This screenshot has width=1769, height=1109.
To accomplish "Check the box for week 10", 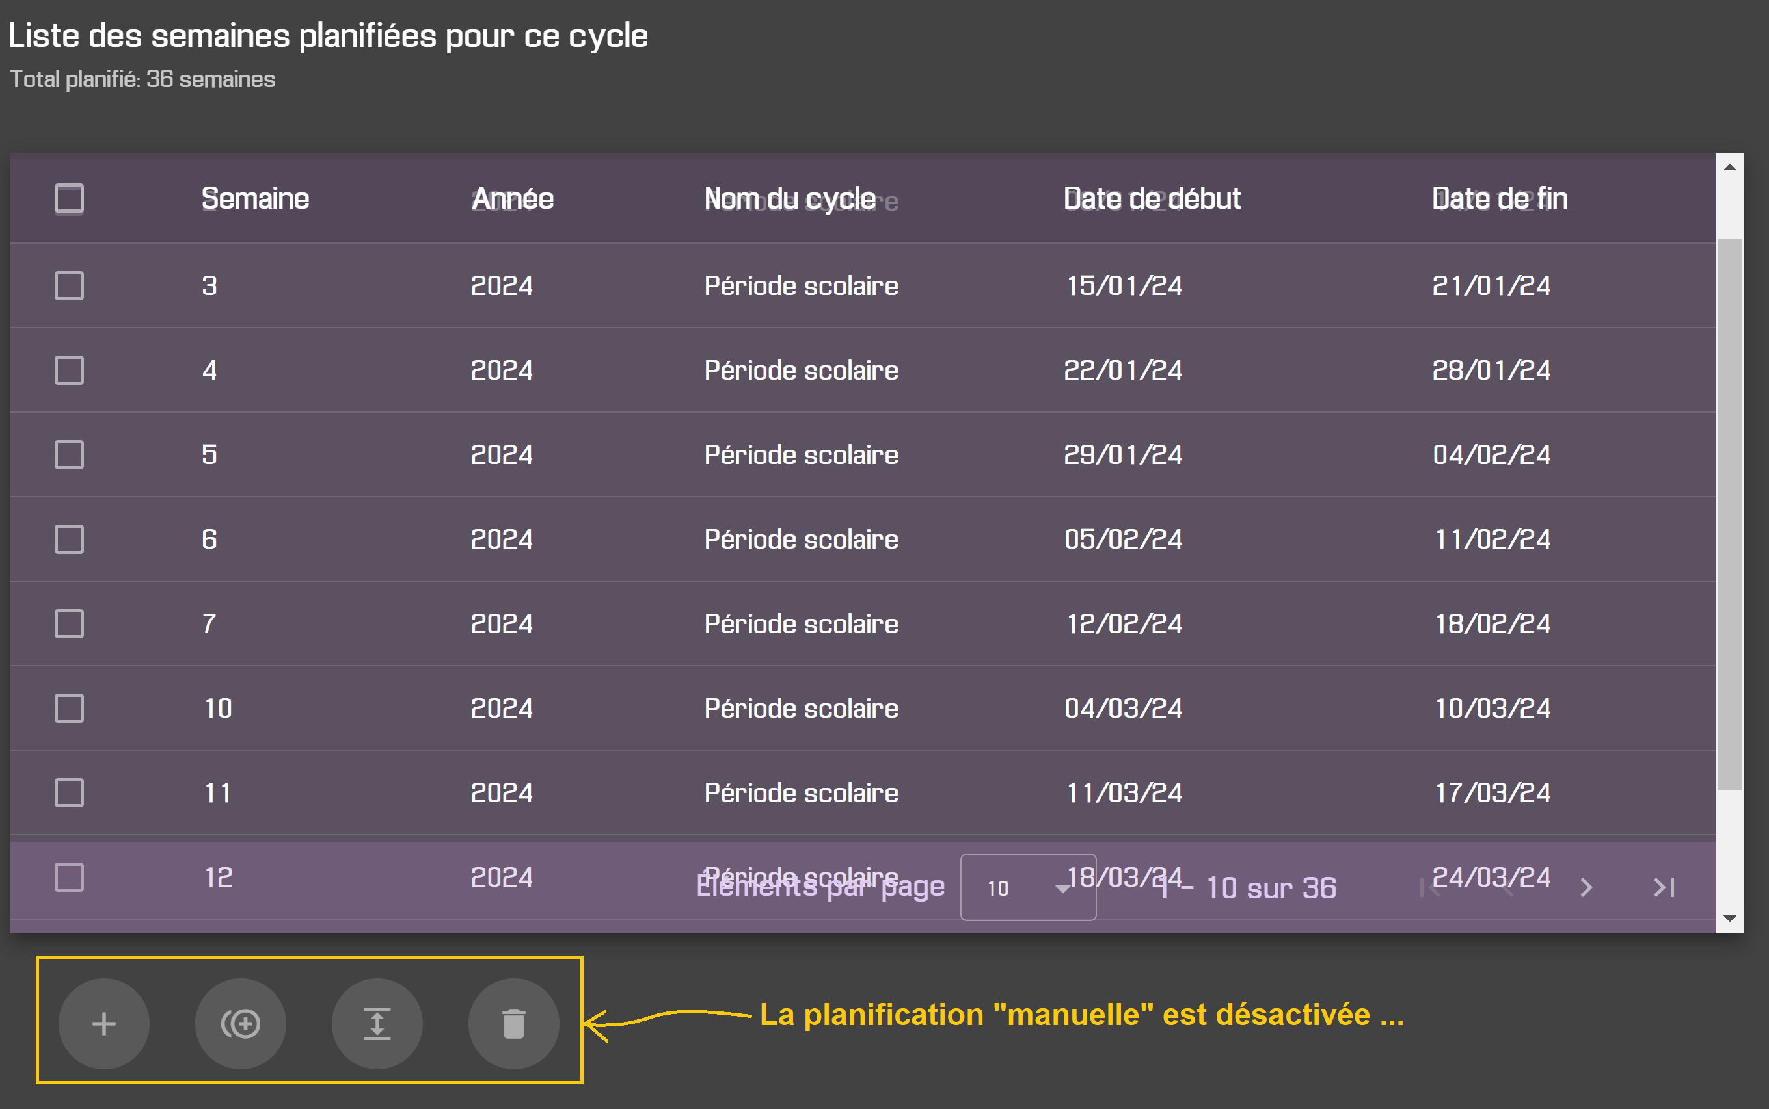I will tap(69, 708).
